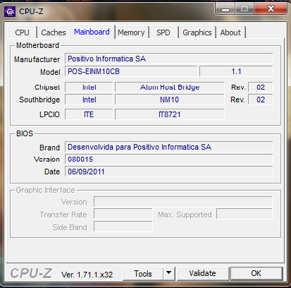
Task: Click the model revision value 1.1
Action: tap(236, 71)
